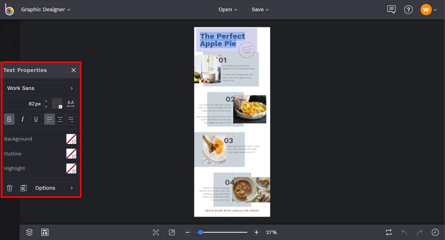Open the help question mark icon
445x240 pixels.
pyautogui.click(x=408, y=9)
